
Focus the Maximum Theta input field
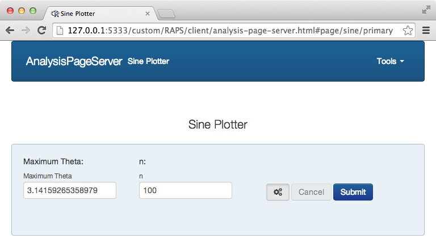pyautogui.click(x=69, y=191)
